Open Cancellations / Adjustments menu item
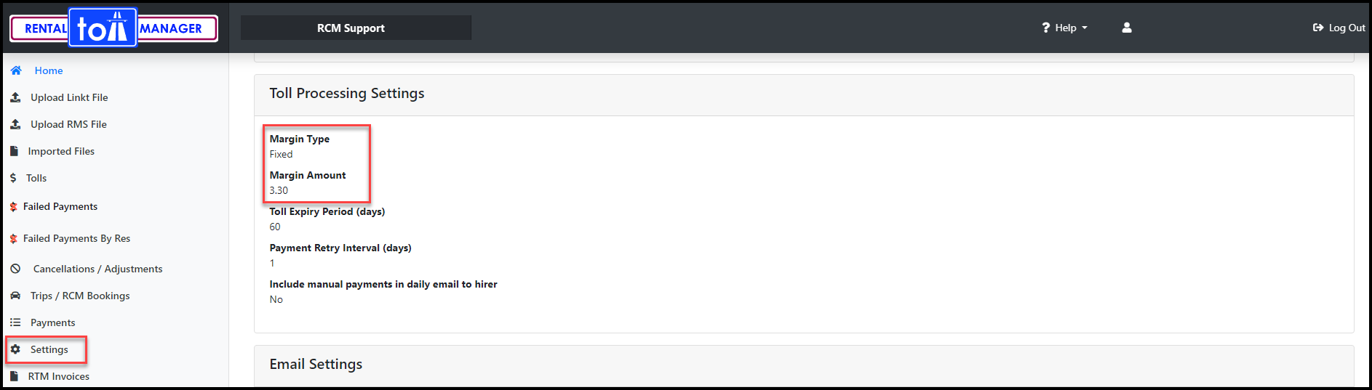The height and width of the screenshot is (390, 1372). click(97, 269)
